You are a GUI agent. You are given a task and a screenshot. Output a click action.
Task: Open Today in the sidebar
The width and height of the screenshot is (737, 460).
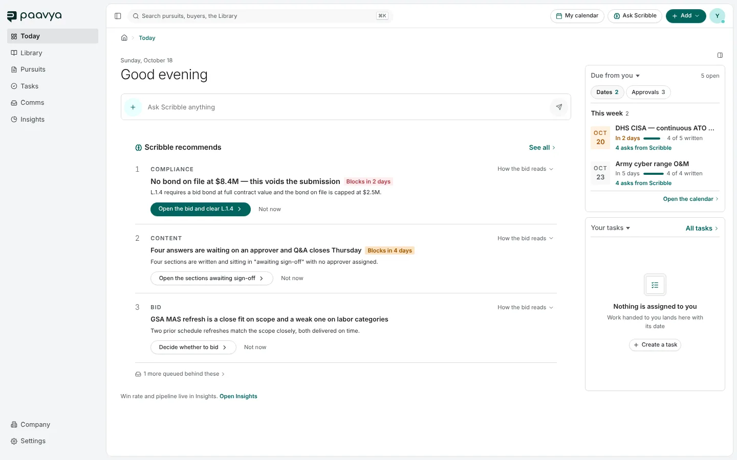point(53,36)
